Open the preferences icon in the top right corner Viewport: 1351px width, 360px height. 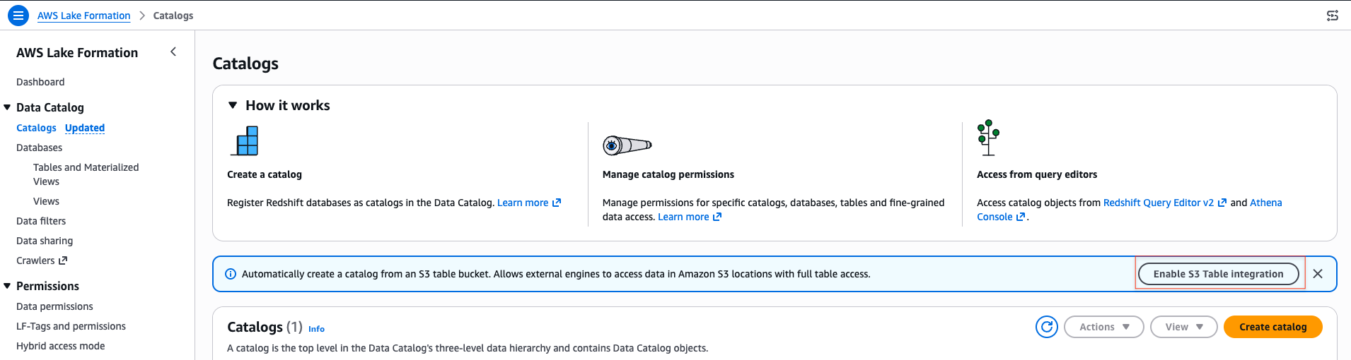(x=1333, y=16)
